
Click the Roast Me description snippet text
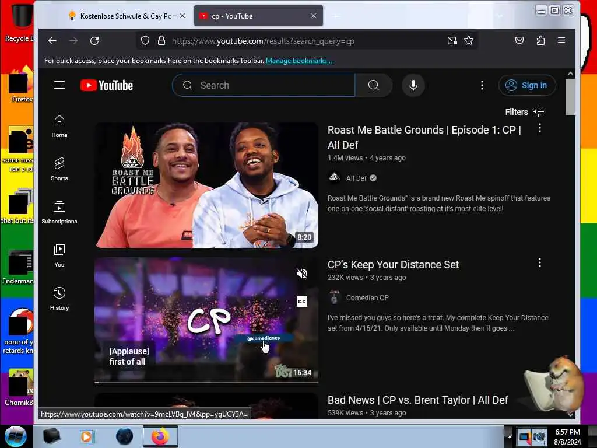pos(438,204)
